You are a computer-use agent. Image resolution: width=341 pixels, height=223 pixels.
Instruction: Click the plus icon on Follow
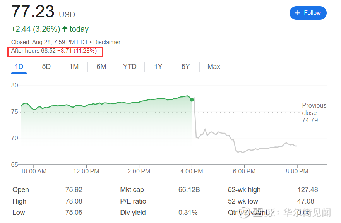(298, 13)
